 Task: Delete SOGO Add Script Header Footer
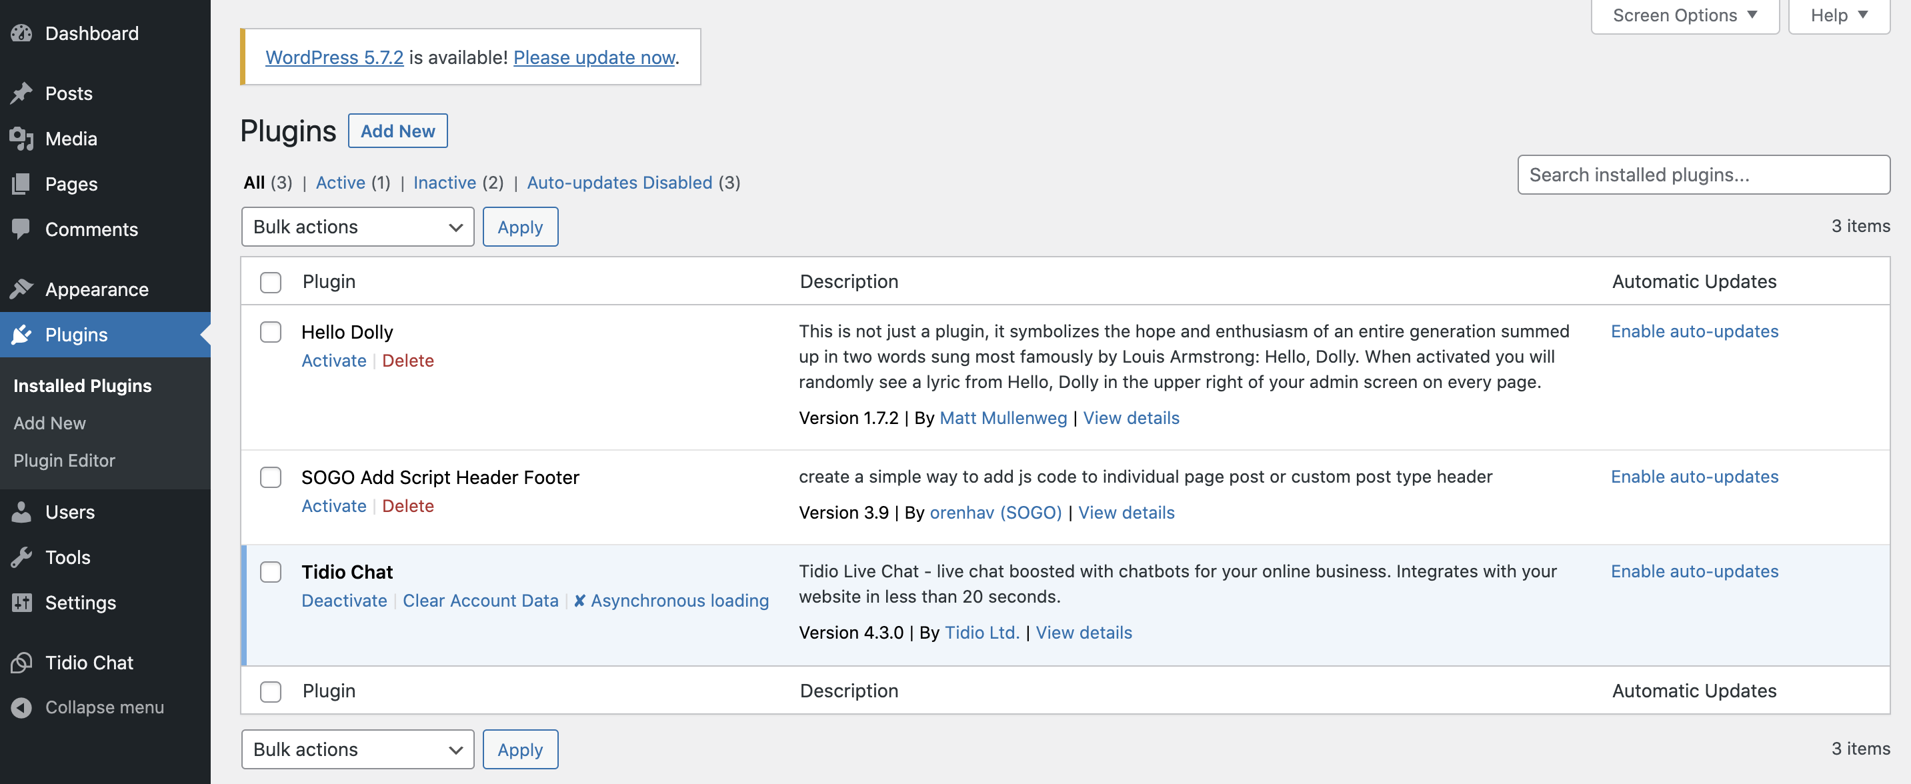pos(408,506)
